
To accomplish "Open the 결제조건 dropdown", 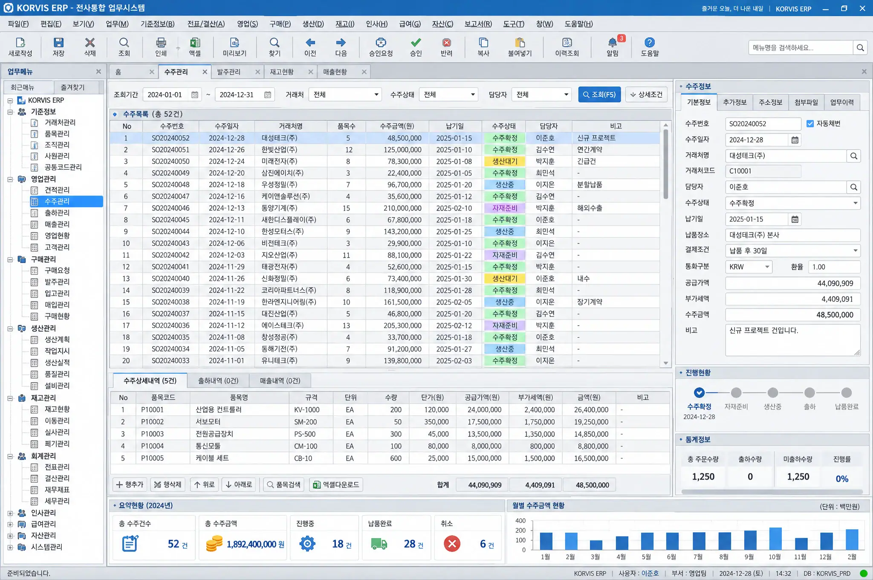I will 793,251.
